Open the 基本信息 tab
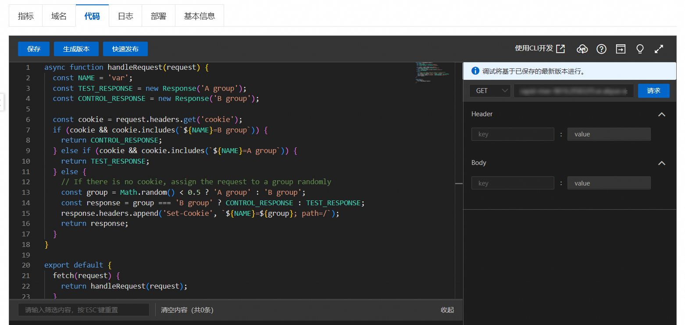Image resolution: width=685 pixels, height=325 pixels. tap(200, 16)
